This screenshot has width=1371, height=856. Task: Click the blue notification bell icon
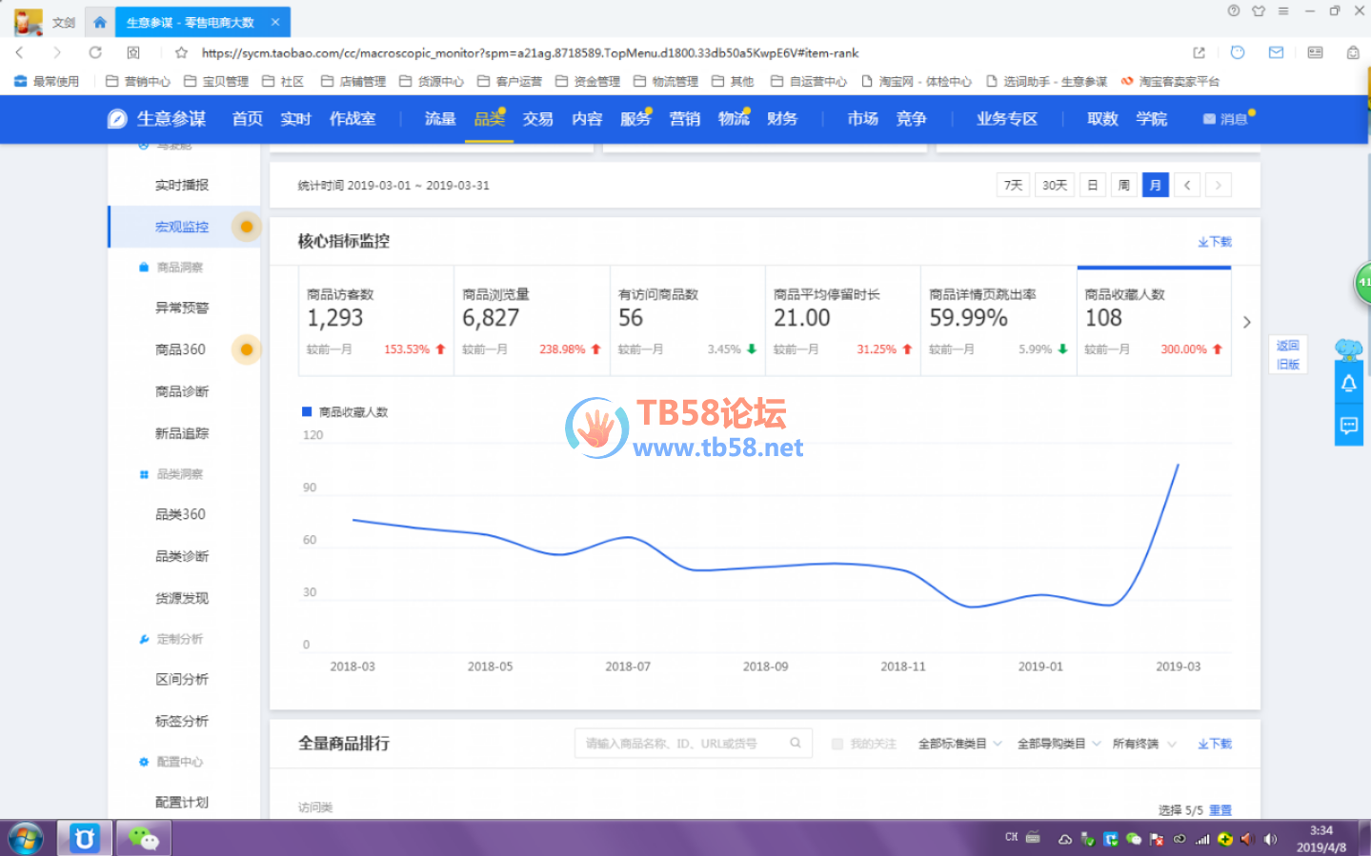click(1348, 383)
